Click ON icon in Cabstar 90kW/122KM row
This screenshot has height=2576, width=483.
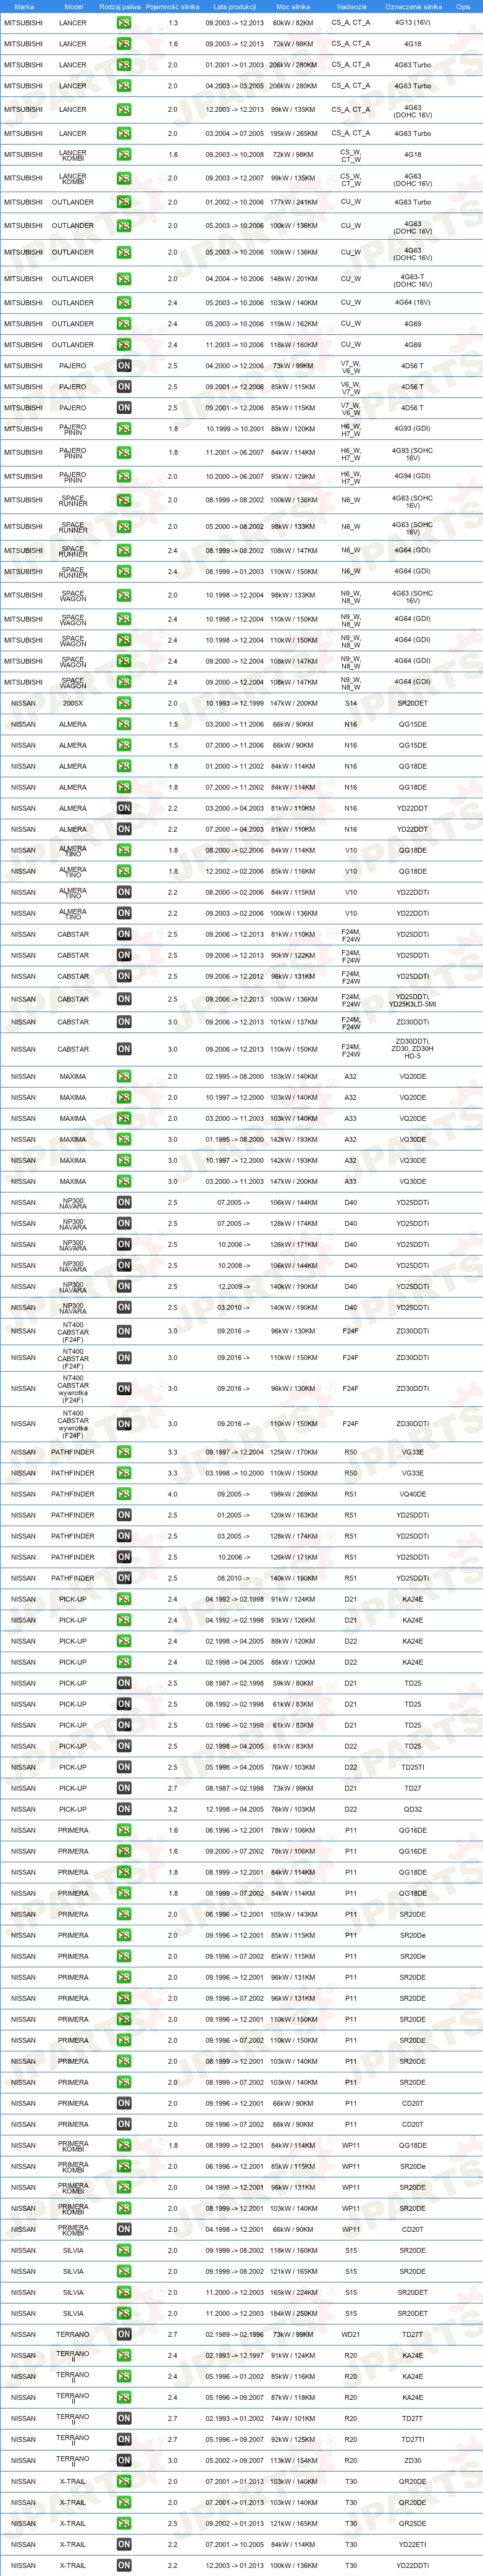pos(124,955)
